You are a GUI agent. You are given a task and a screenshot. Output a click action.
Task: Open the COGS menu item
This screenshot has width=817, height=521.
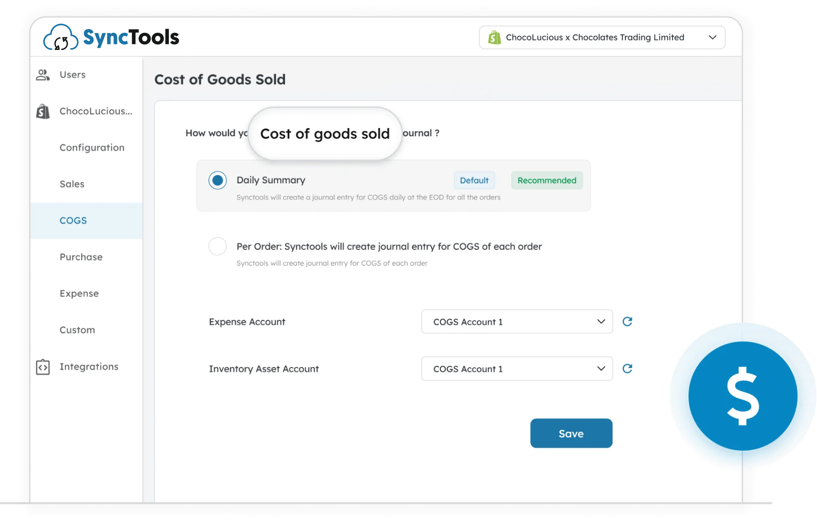point(73,221)
